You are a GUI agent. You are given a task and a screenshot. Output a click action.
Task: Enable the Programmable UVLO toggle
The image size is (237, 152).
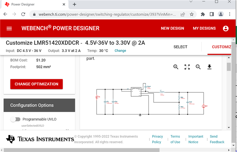(x=16, y=119)
